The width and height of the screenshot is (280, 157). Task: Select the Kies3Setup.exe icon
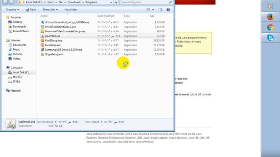pos(42,41)
